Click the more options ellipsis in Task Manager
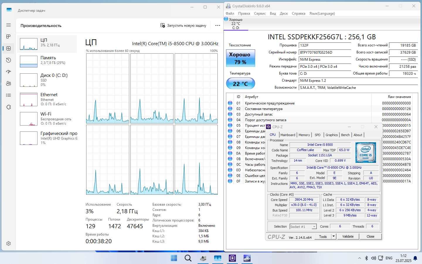The image size is (422, 264). click(217, 26)
